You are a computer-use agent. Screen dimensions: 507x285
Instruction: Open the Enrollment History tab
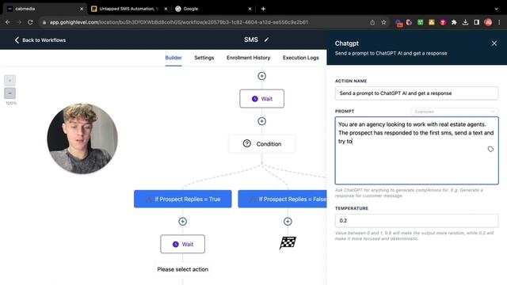(248, 58)
